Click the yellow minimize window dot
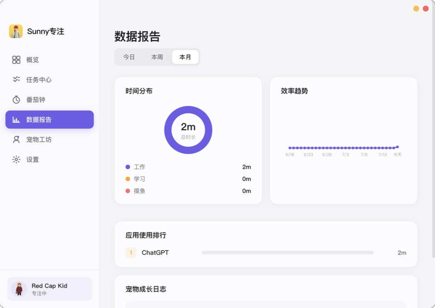 pos(416,9)
